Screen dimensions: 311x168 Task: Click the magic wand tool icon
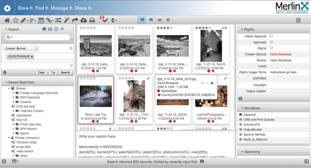point(67,20)
